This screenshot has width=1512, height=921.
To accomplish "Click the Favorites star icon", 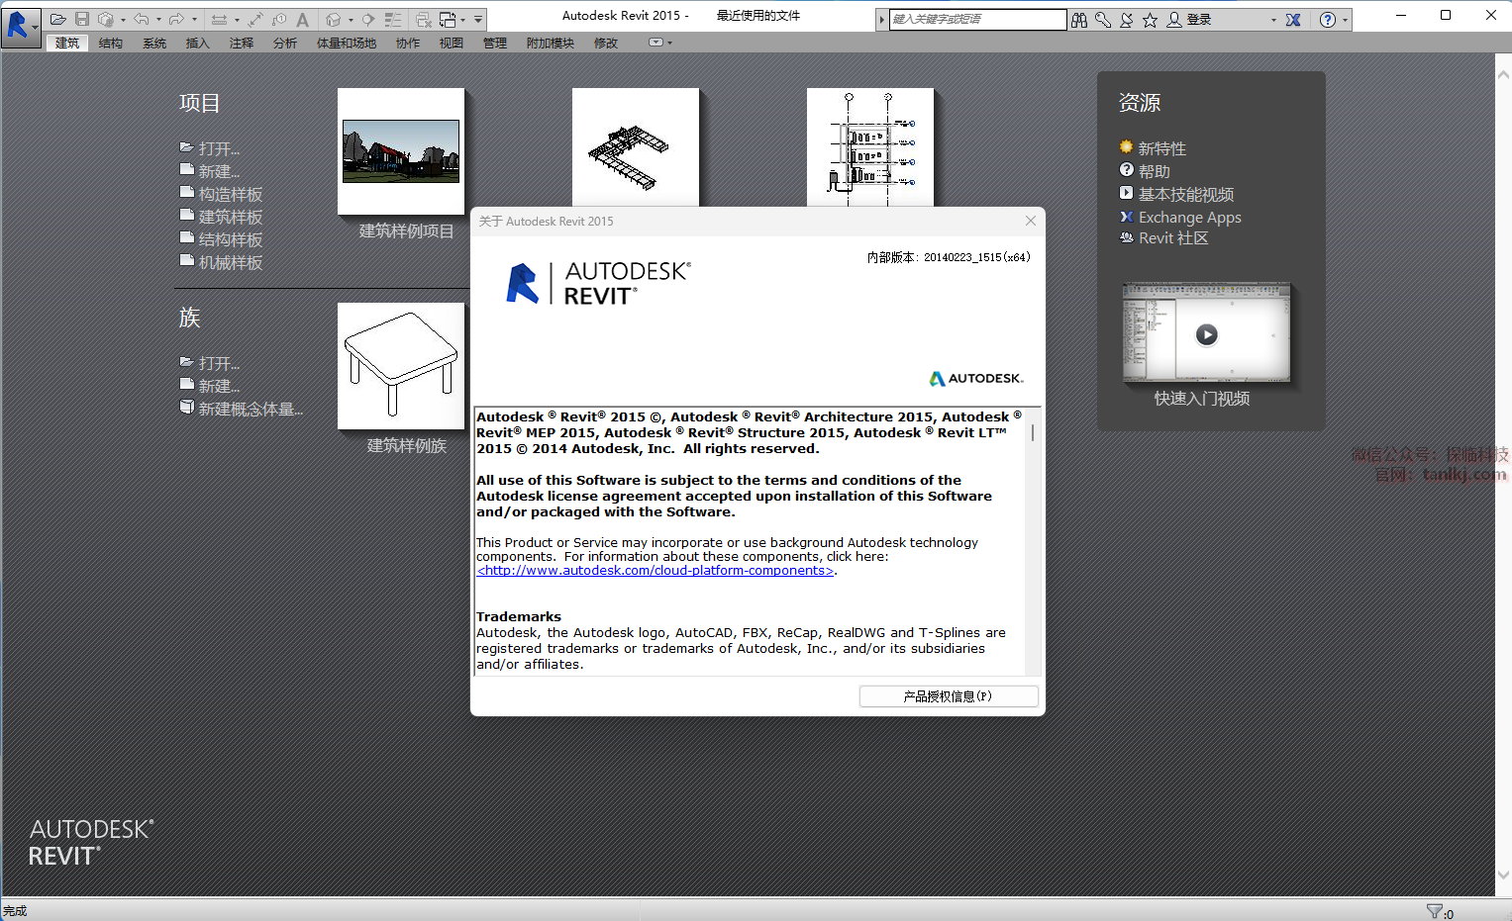I will (x=1150, y=20).
